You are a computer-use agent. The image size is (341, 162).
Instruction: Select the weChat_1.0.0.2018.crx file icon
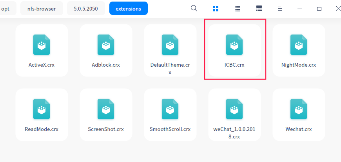coord(234,109)
